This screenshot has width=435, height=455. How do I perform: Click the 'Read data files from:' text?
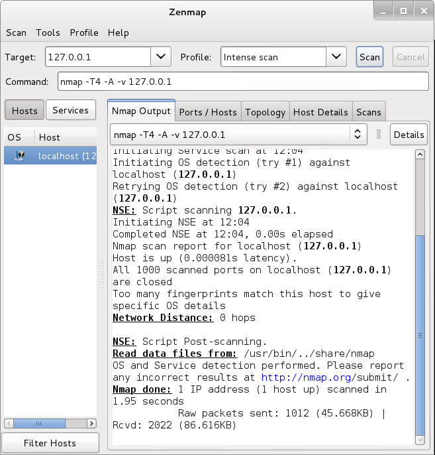tap(175, 354)
